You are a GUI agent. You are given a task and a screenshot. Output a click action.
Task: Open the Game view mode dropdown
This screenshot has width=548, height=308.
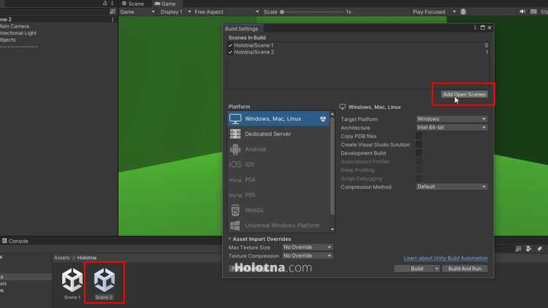137,12
